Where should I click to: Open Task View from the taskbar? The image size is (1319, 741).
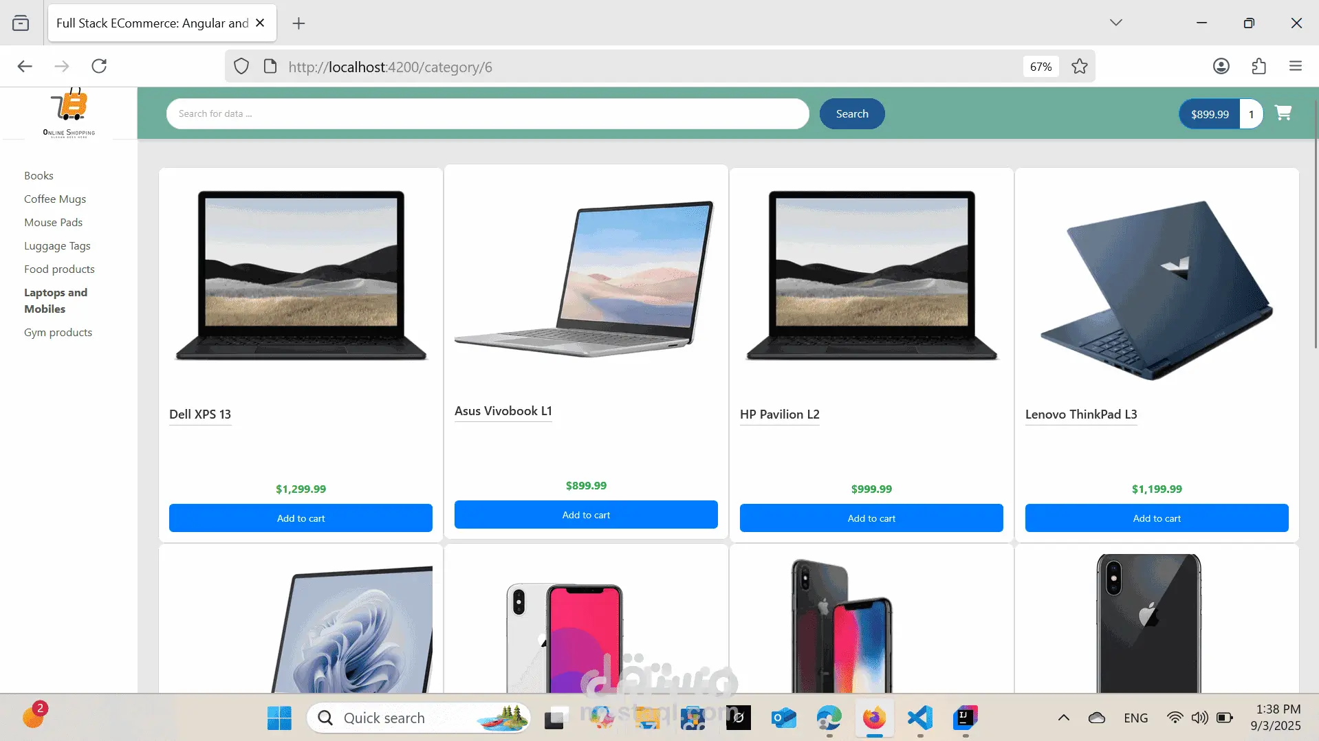tap(556, 718)
